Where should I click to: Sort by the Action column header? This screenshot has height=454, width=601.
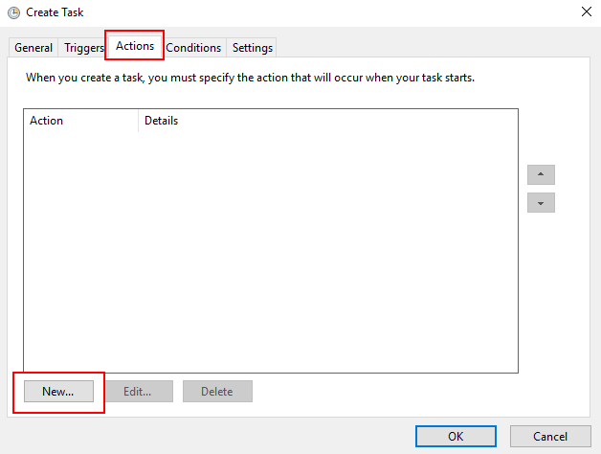pyautogui.click(x=81, y=121)
